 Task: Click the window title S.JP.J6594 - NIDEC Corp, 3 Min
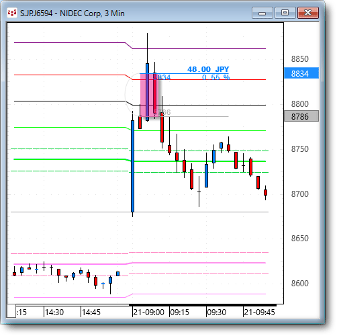point(73,13)
